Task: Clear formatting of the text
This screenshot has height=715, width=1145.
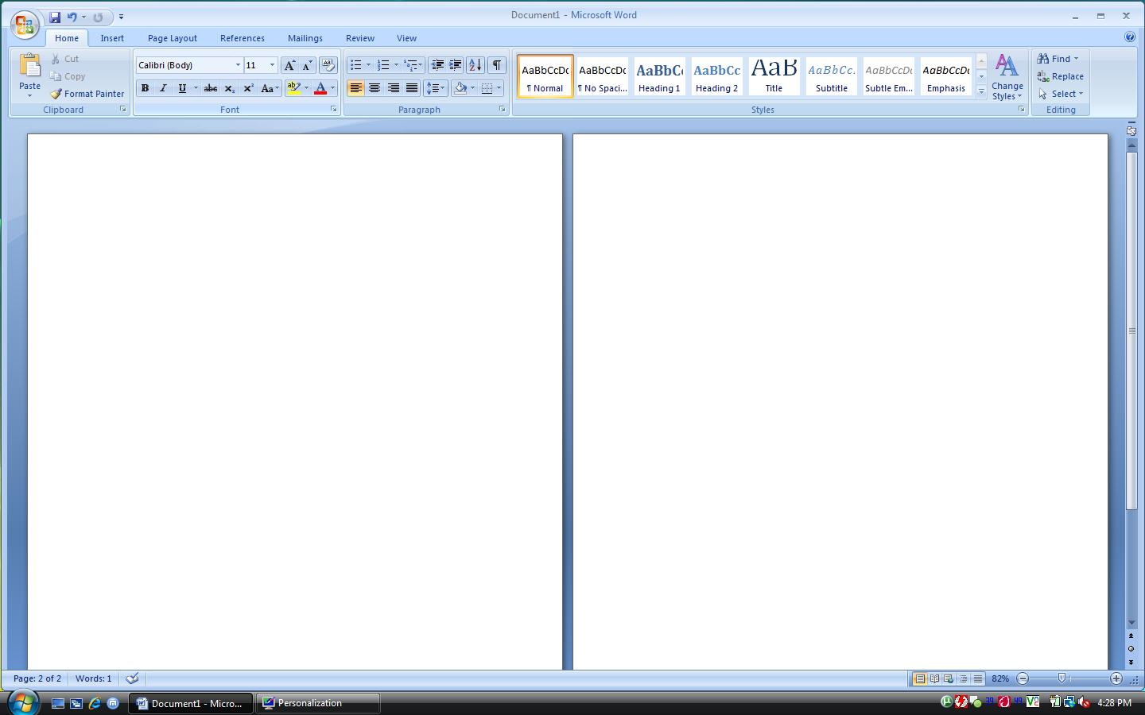Action: click(328, 65)
